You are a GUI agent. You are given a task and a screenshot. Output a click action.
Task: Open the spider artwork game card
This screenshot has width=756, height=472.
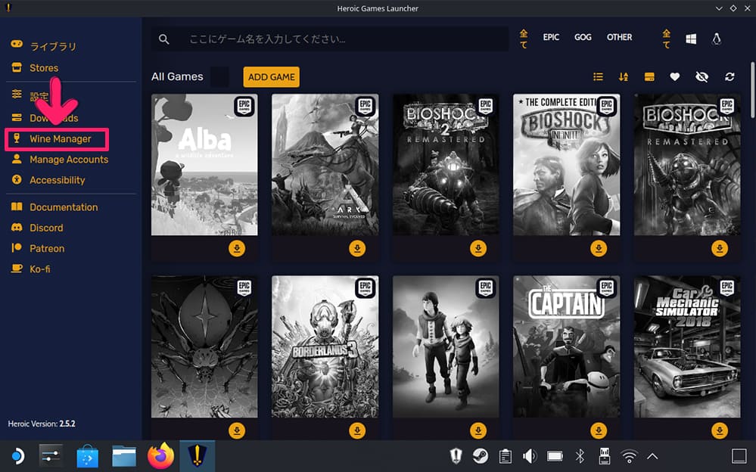pos(204,346)
